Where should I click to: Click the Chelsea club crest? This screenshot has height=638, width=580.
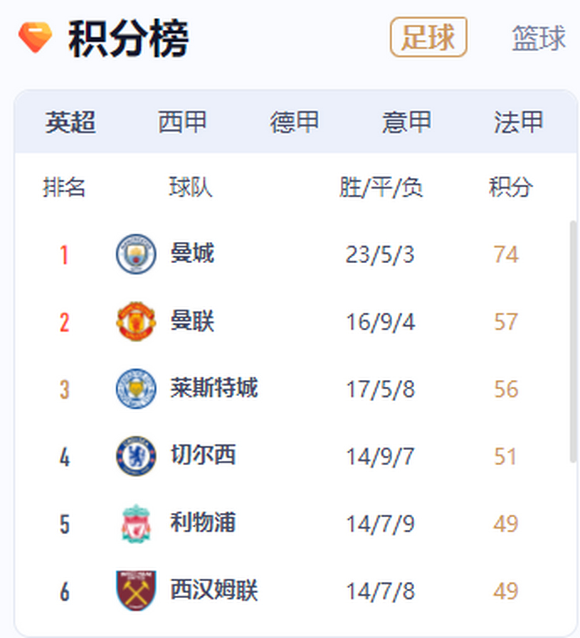click(x=136, y=456)
